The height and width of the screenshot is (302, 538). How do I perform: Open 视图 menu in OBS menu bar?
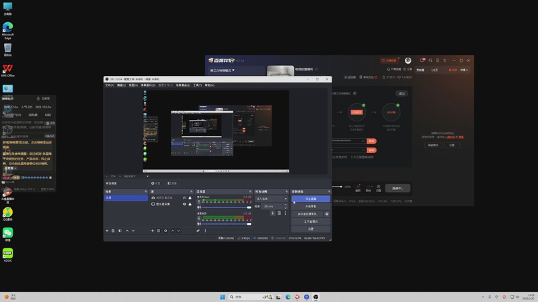(133, 85)
